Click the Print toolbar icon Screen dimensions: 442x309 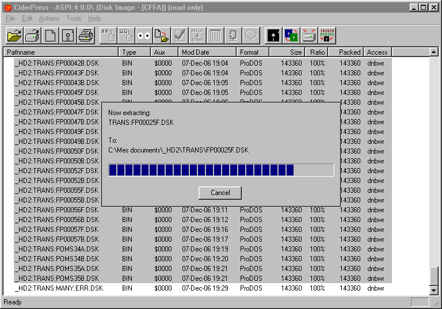pos(86,36)
